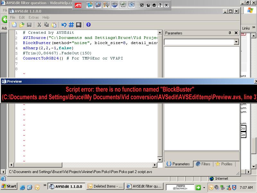
Task: Click the red-X network tray icon
Action: click(x=228, y=187)
